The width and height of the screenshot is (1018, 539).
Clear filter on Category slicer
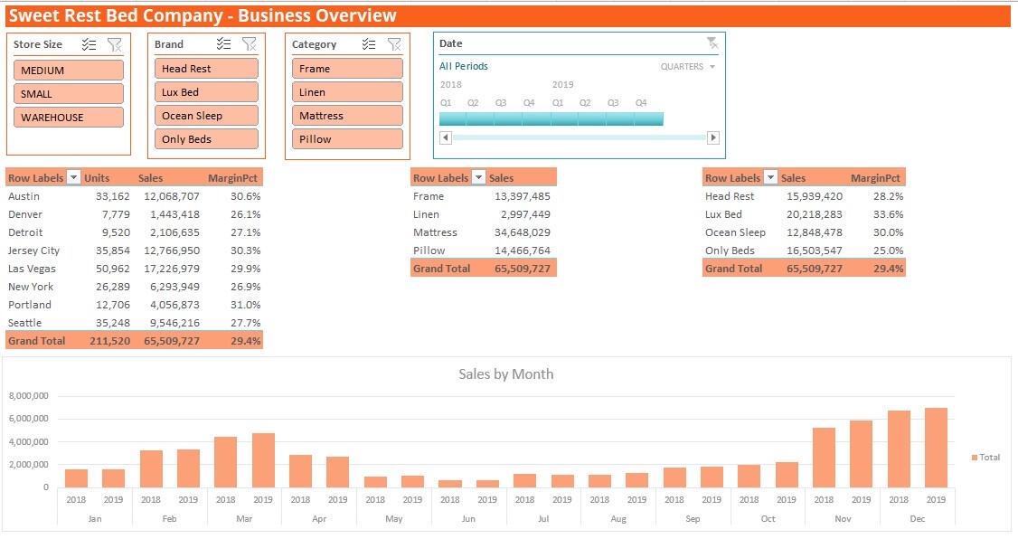(394, 44)
